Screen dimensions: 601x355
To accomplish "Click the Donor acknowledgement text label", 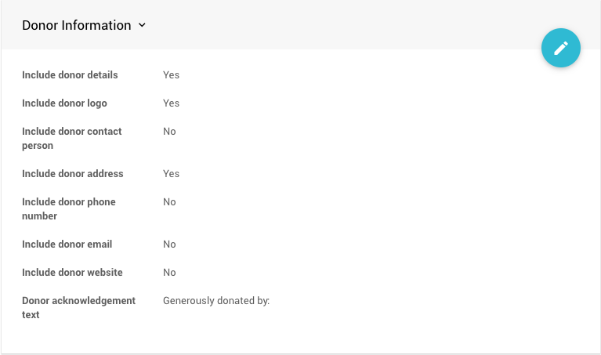I will pyautogui.click(x=78, y=307).
